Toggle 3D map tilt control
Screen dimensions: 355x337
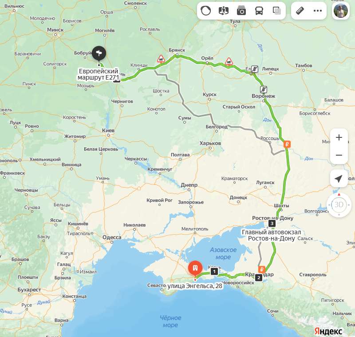pyautogui.click(x=339, y=205)
